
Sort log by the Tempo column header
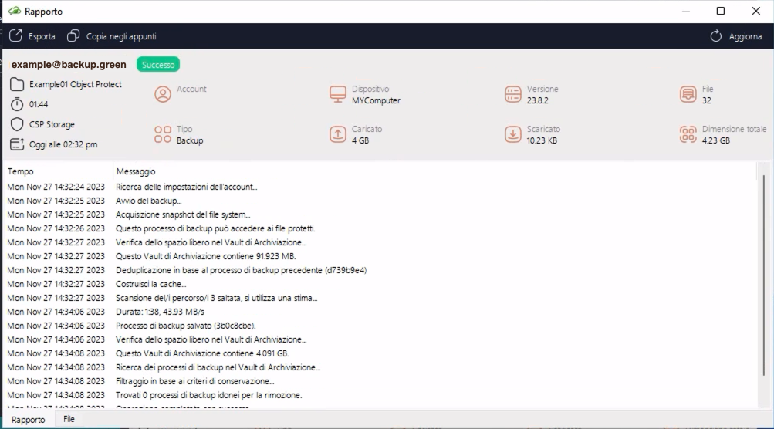click(x=22, y=171)
